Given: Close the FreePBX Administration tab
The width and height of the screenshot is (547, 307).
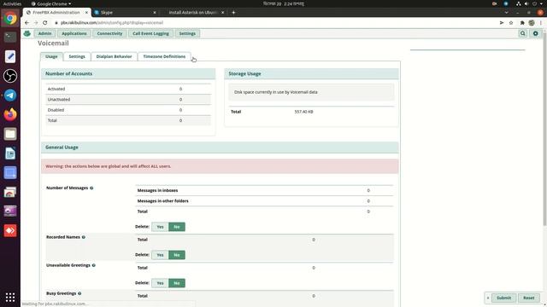Looking at the screenshot, I should tap(86, 12).
